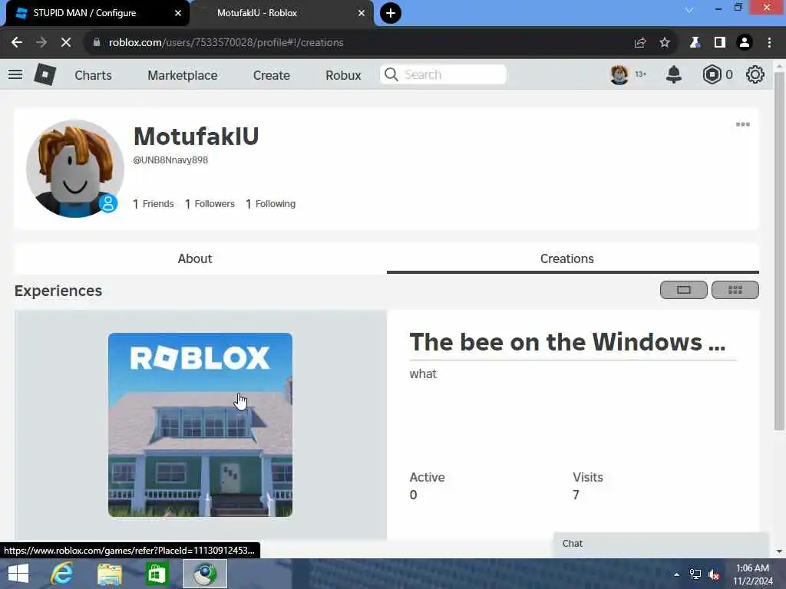Open the browser profile account icon
The height and width of the screenshot is (589, 786).
[745, 43]
